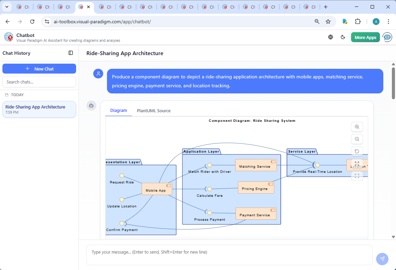Zoom out of the component diagram
Viewport: 396px width, 270px height.
point(357,139)
